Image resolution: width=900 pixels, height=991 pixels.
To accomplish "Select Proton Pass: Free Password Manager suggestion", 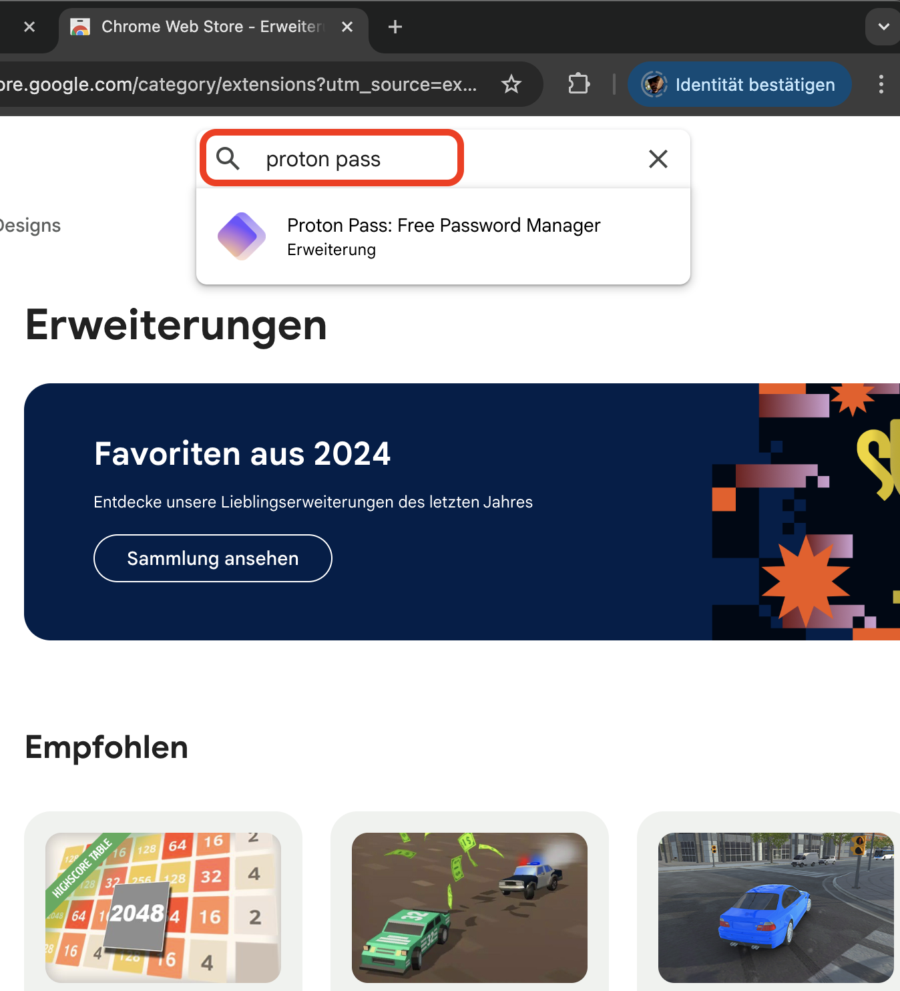I will pyautogui.click(x=443, y=236).
